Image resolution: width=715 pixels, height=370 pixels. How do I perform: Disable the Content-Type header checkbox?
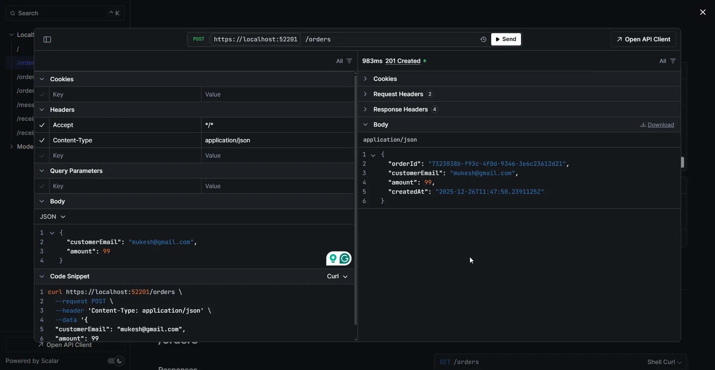click(x=42, y=140)
